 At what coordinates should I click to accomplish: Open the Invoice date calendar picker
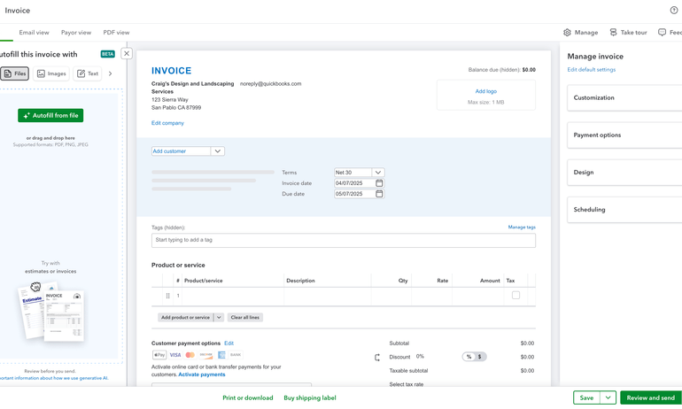[x=379, y=183]
